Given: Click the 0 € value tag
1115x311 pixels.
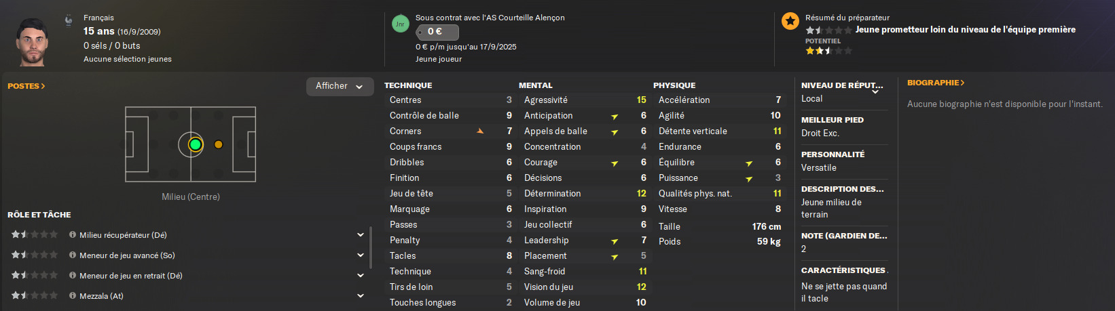Looking at the screenshot, I should pos(437,32).
